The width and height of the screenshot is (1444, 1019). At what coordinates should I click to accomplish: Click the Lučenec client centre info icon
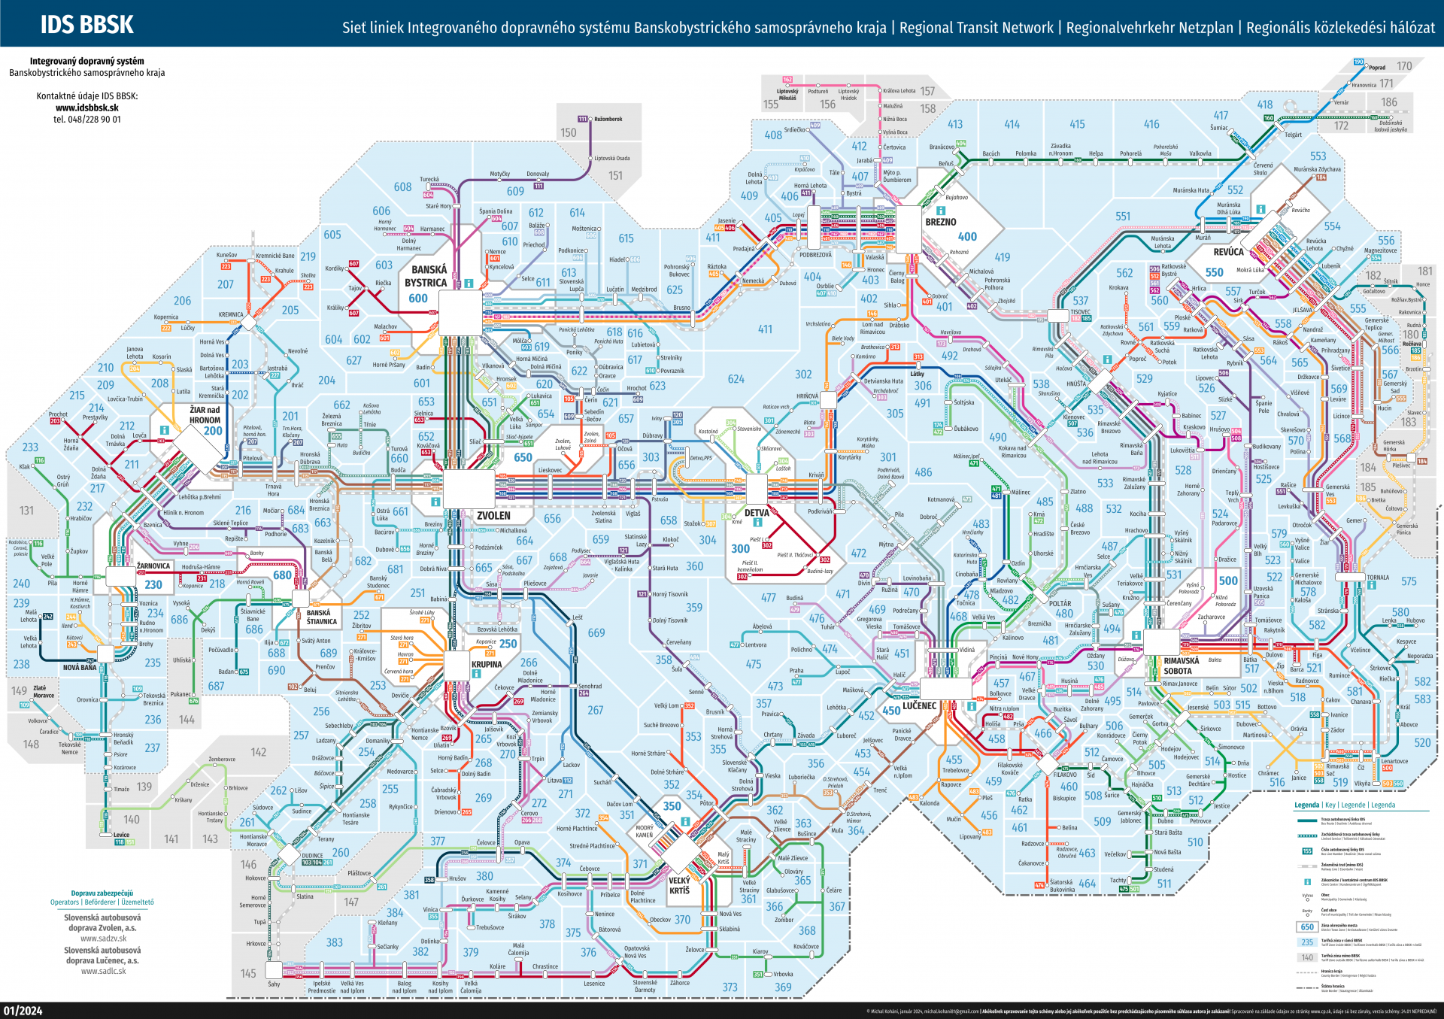click(971, 706)
